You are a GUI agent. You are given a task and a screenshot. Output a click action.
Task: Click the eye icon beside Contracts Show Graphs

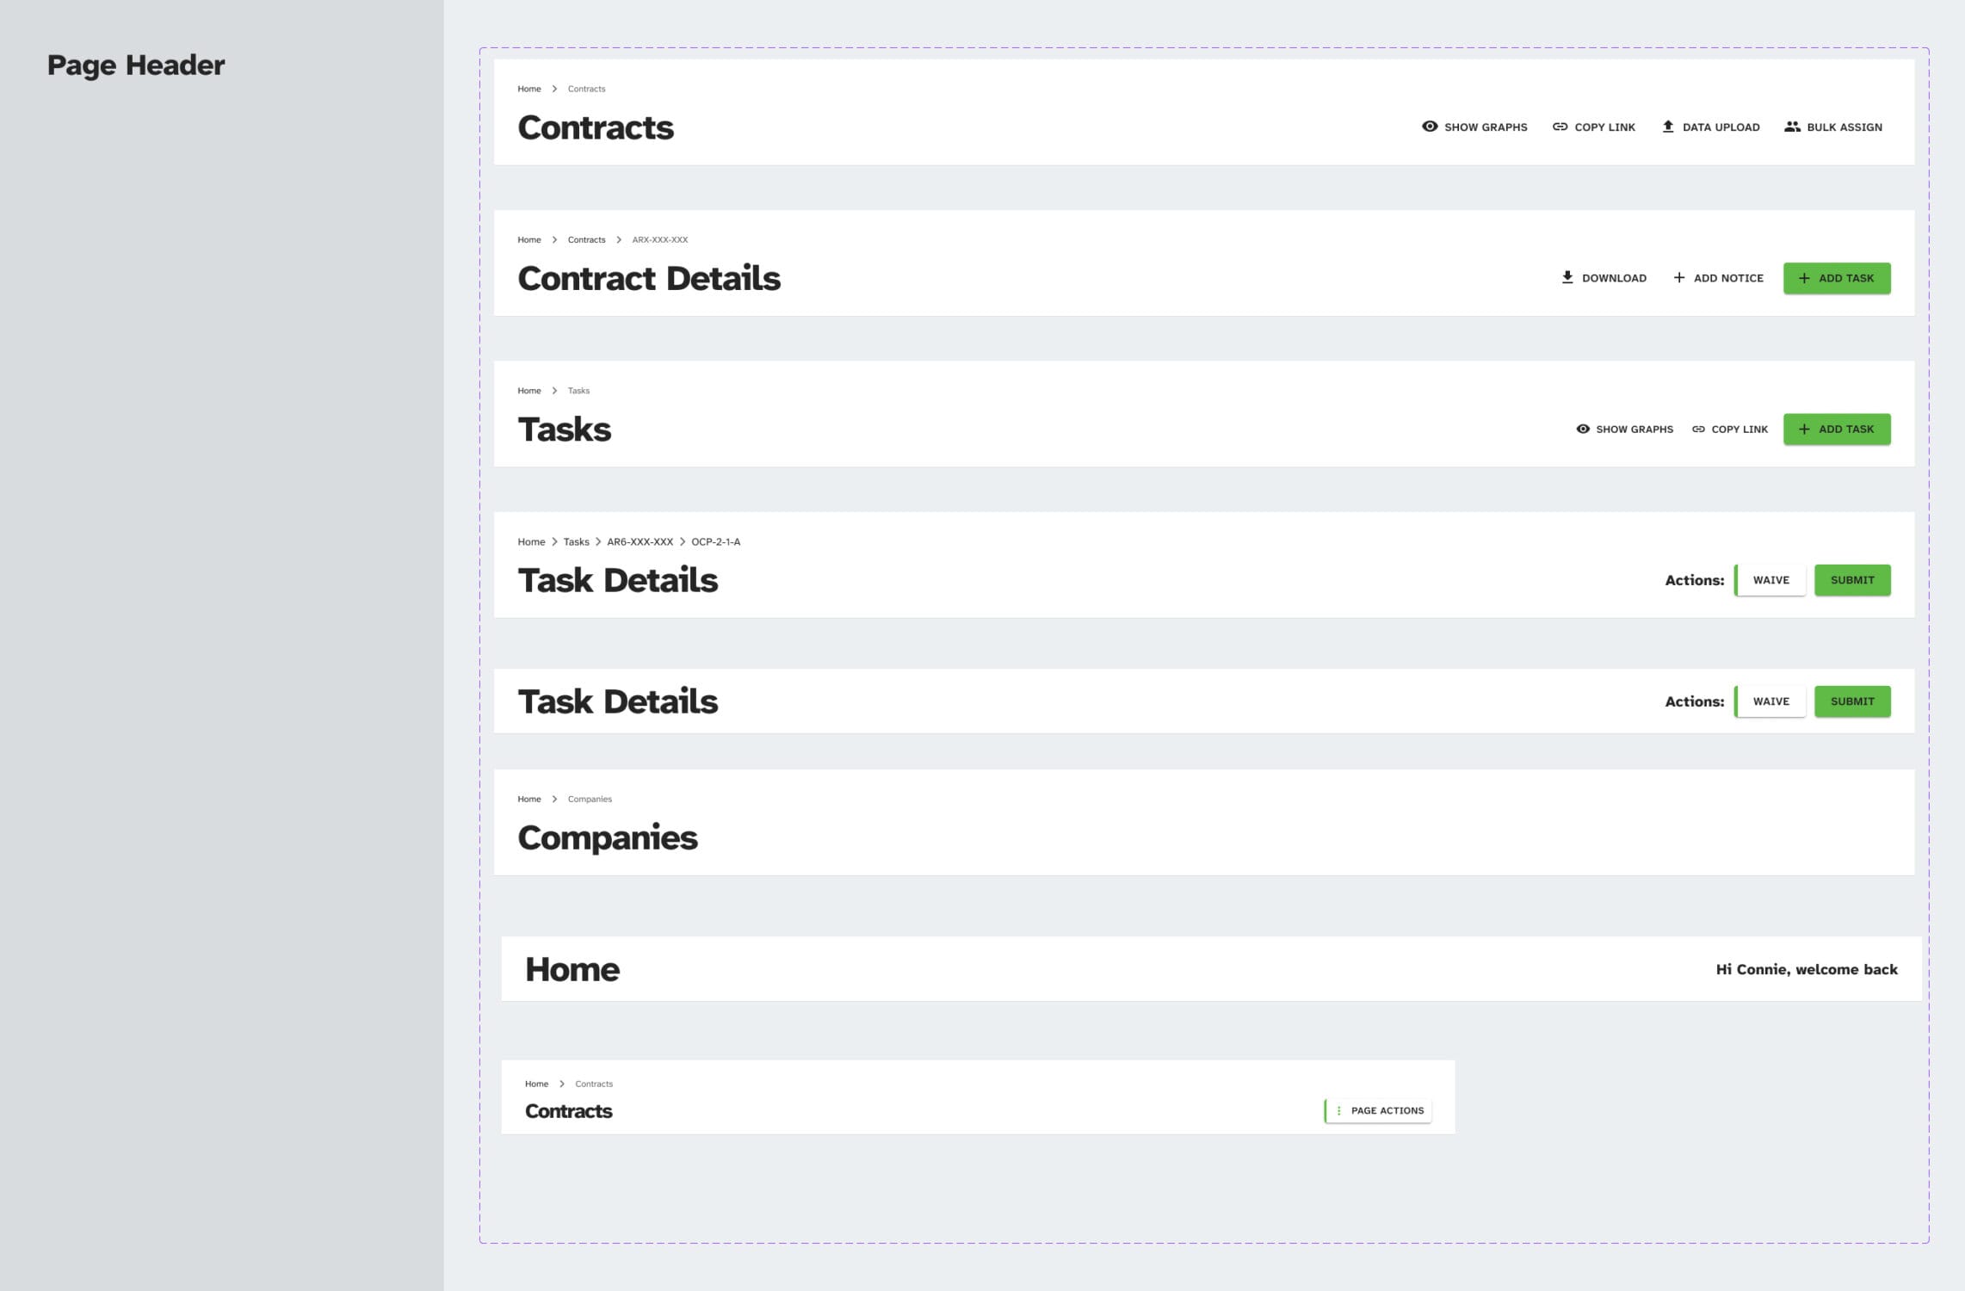[1430, 127]
